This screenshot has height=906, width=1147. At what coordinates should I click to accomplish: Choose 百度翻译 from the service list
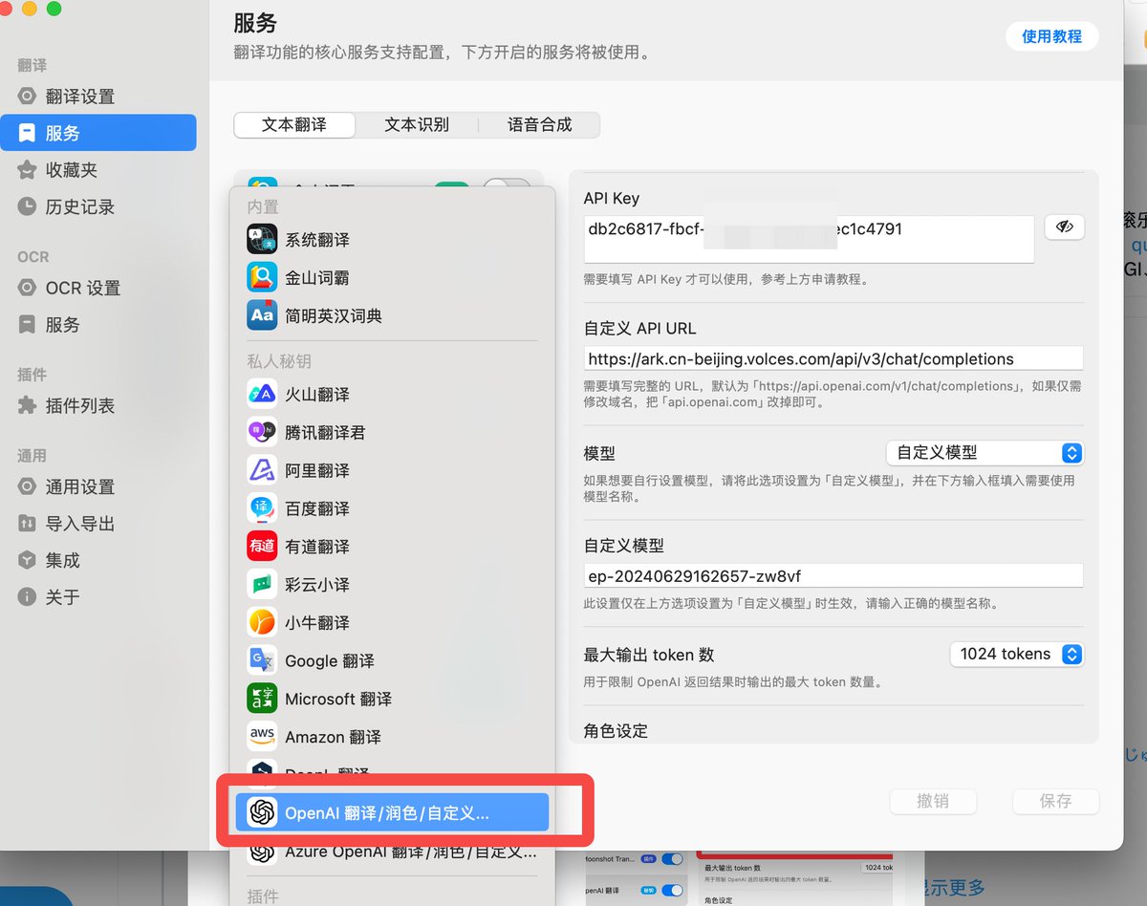click(392, 508)
